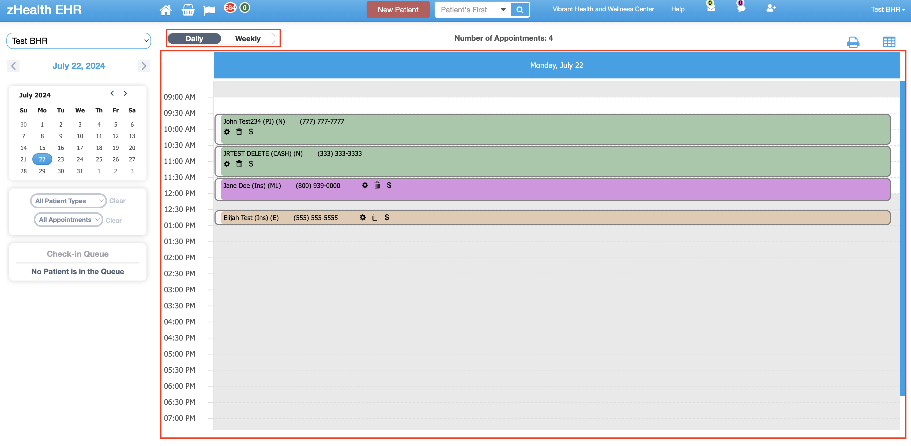Click the patient search magnifier button
911x446 pixels.
520,10
